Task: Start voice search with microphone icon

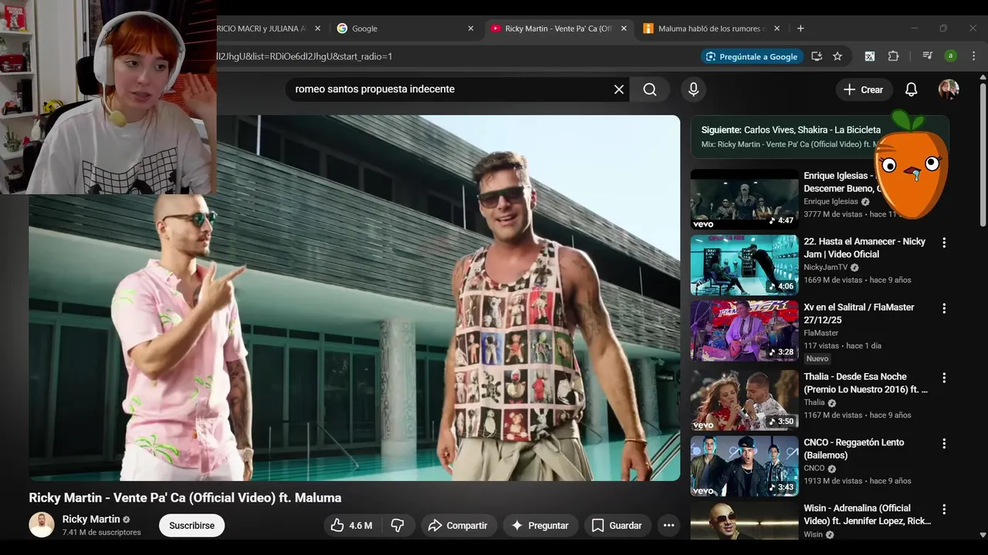Action: [693, 89]
